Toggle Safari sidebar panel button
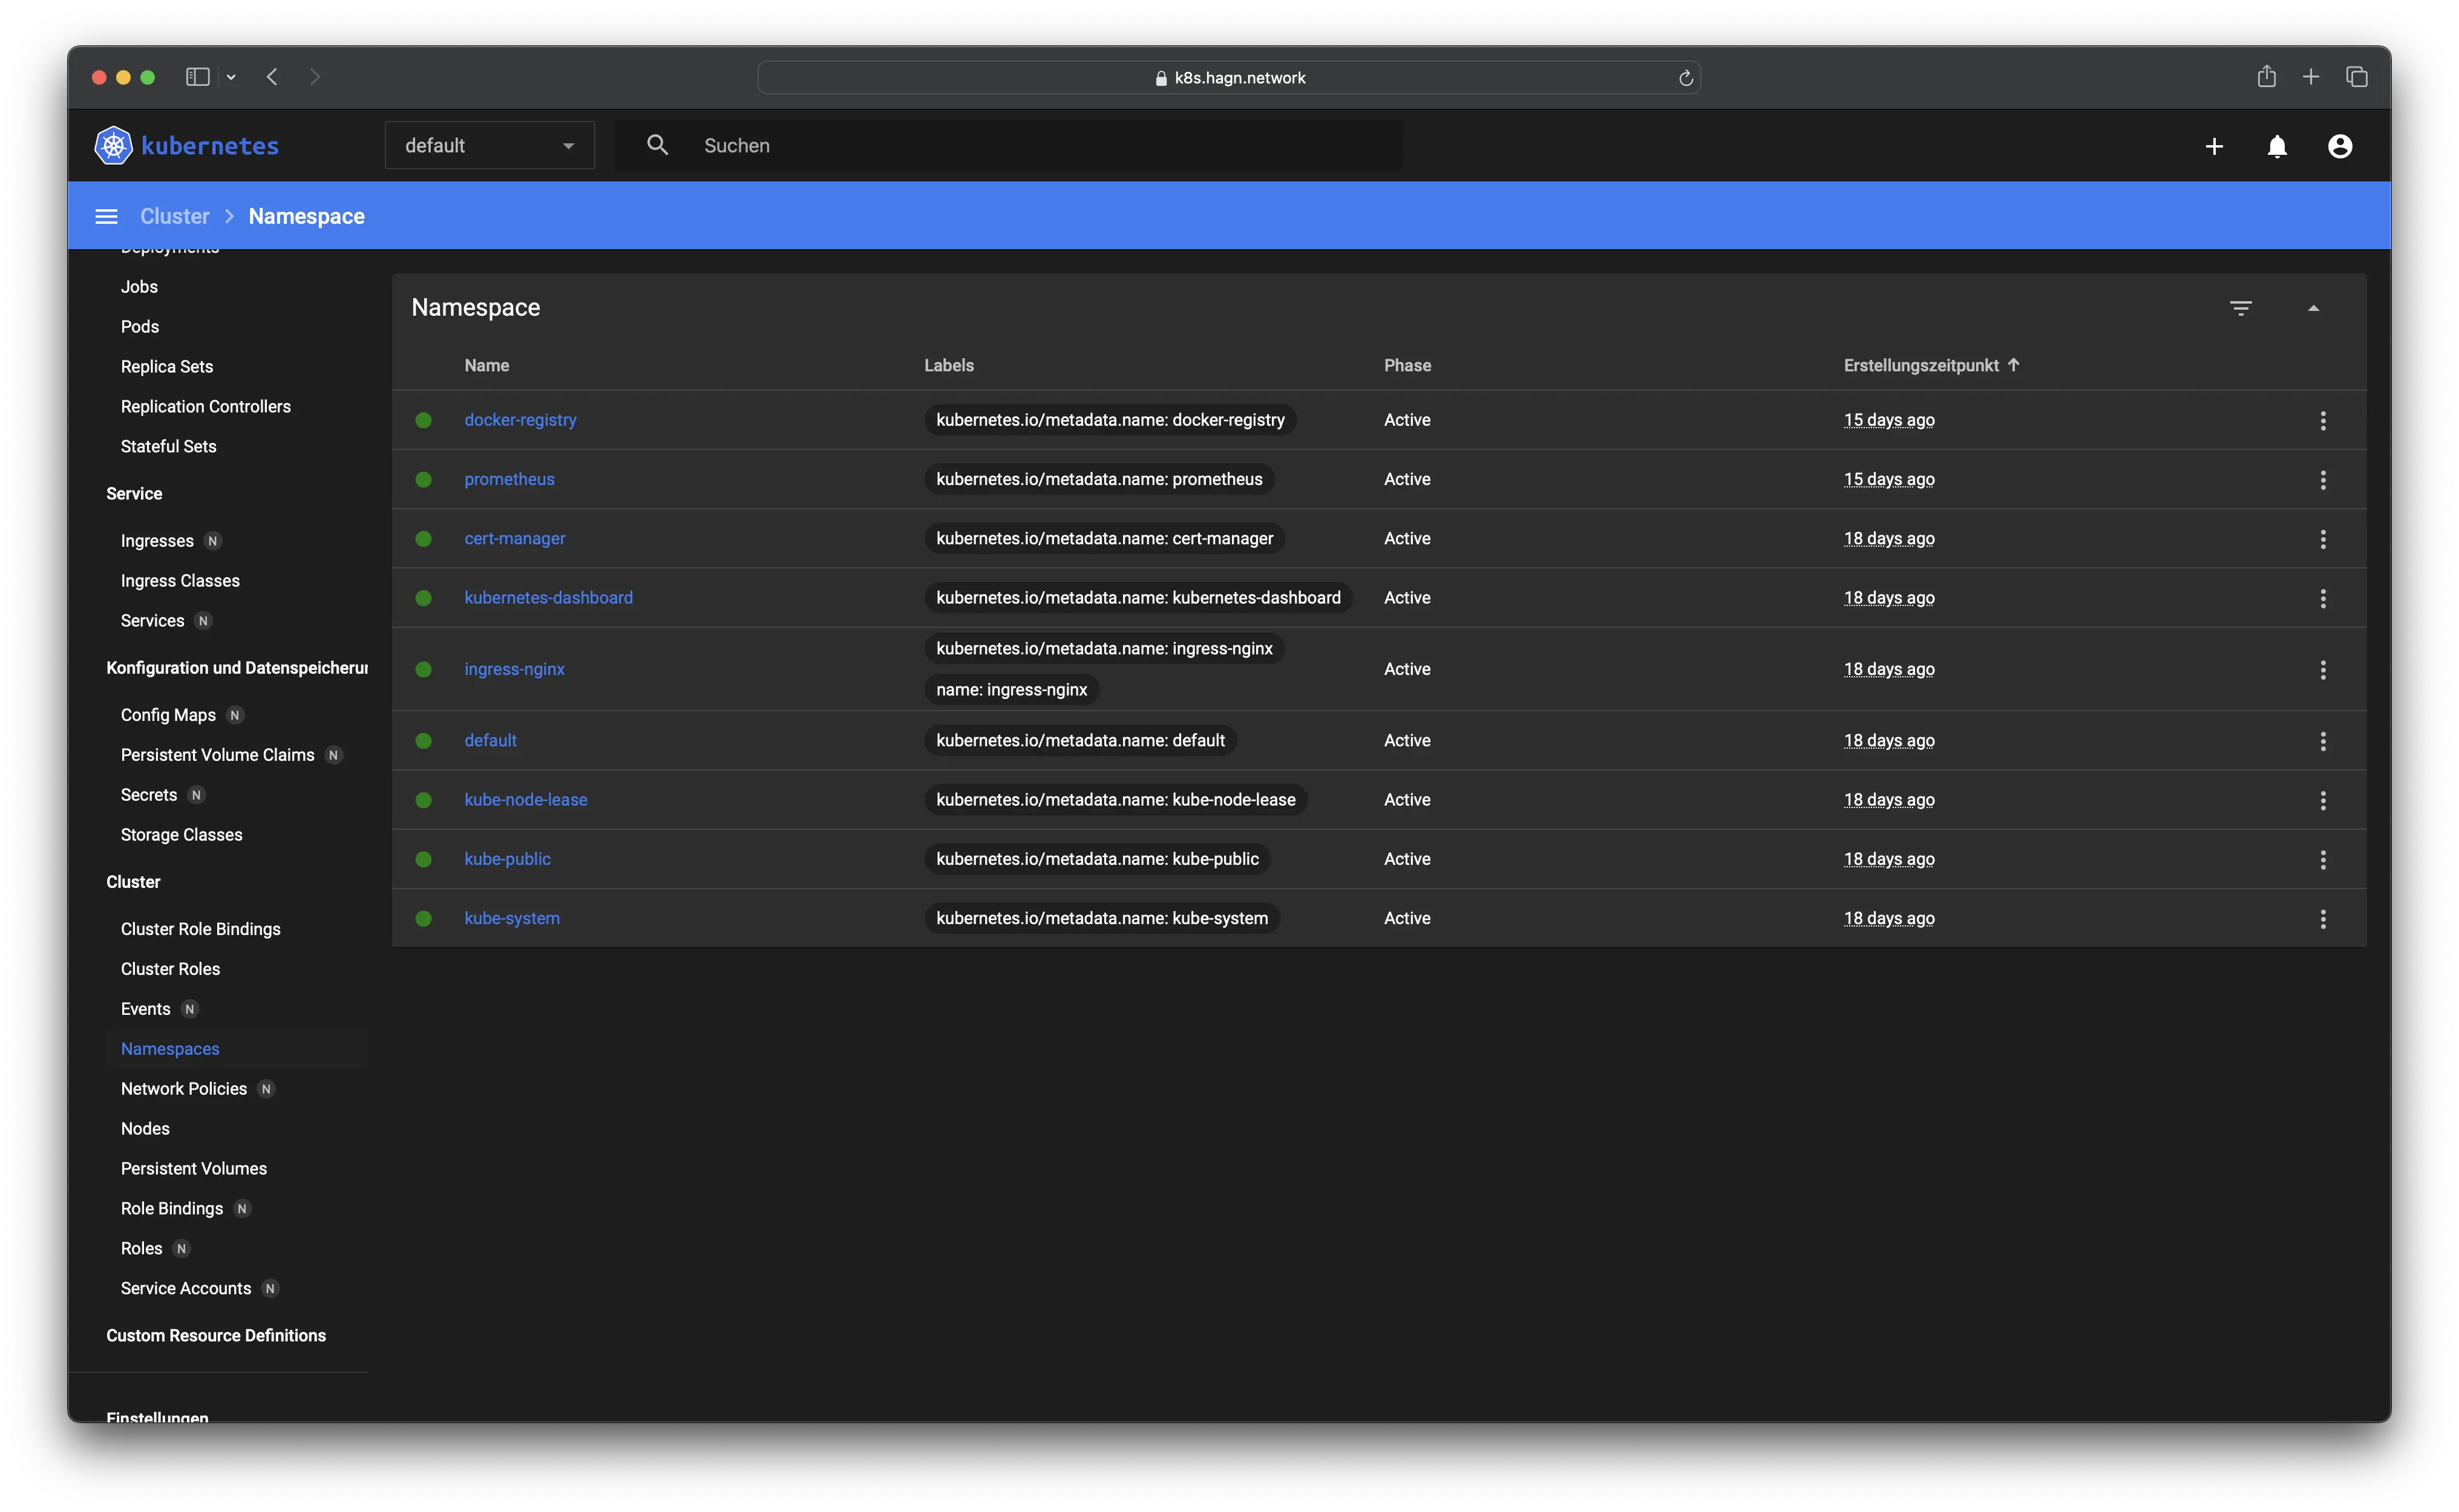The image size is (2459, 1512). [x=197, y=77]
